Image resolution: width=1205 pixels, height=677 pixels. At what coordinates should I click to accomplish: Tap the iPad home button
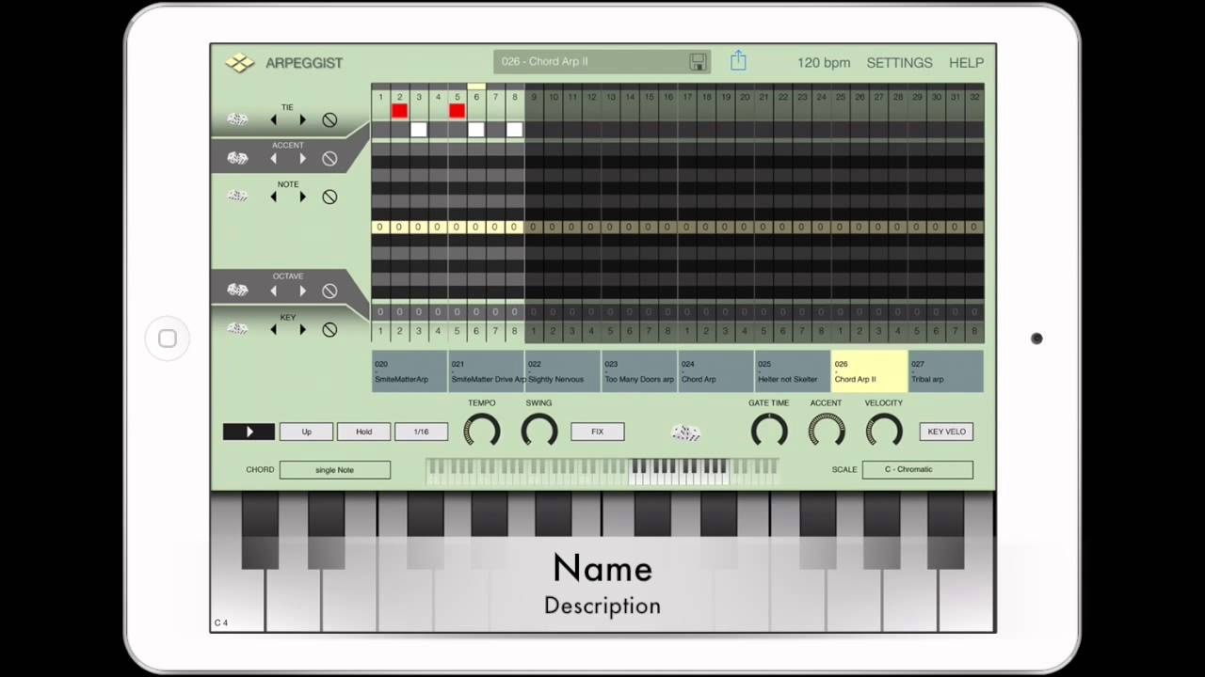(x=168, y=338)
